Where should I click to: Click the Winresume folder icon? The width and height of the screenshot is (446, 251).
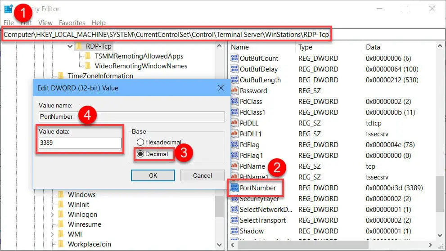point(61,224)
